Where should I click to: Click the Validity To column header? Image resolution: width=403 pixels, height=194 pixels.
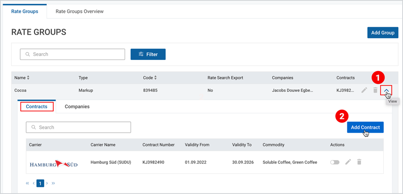click(242, 145)
